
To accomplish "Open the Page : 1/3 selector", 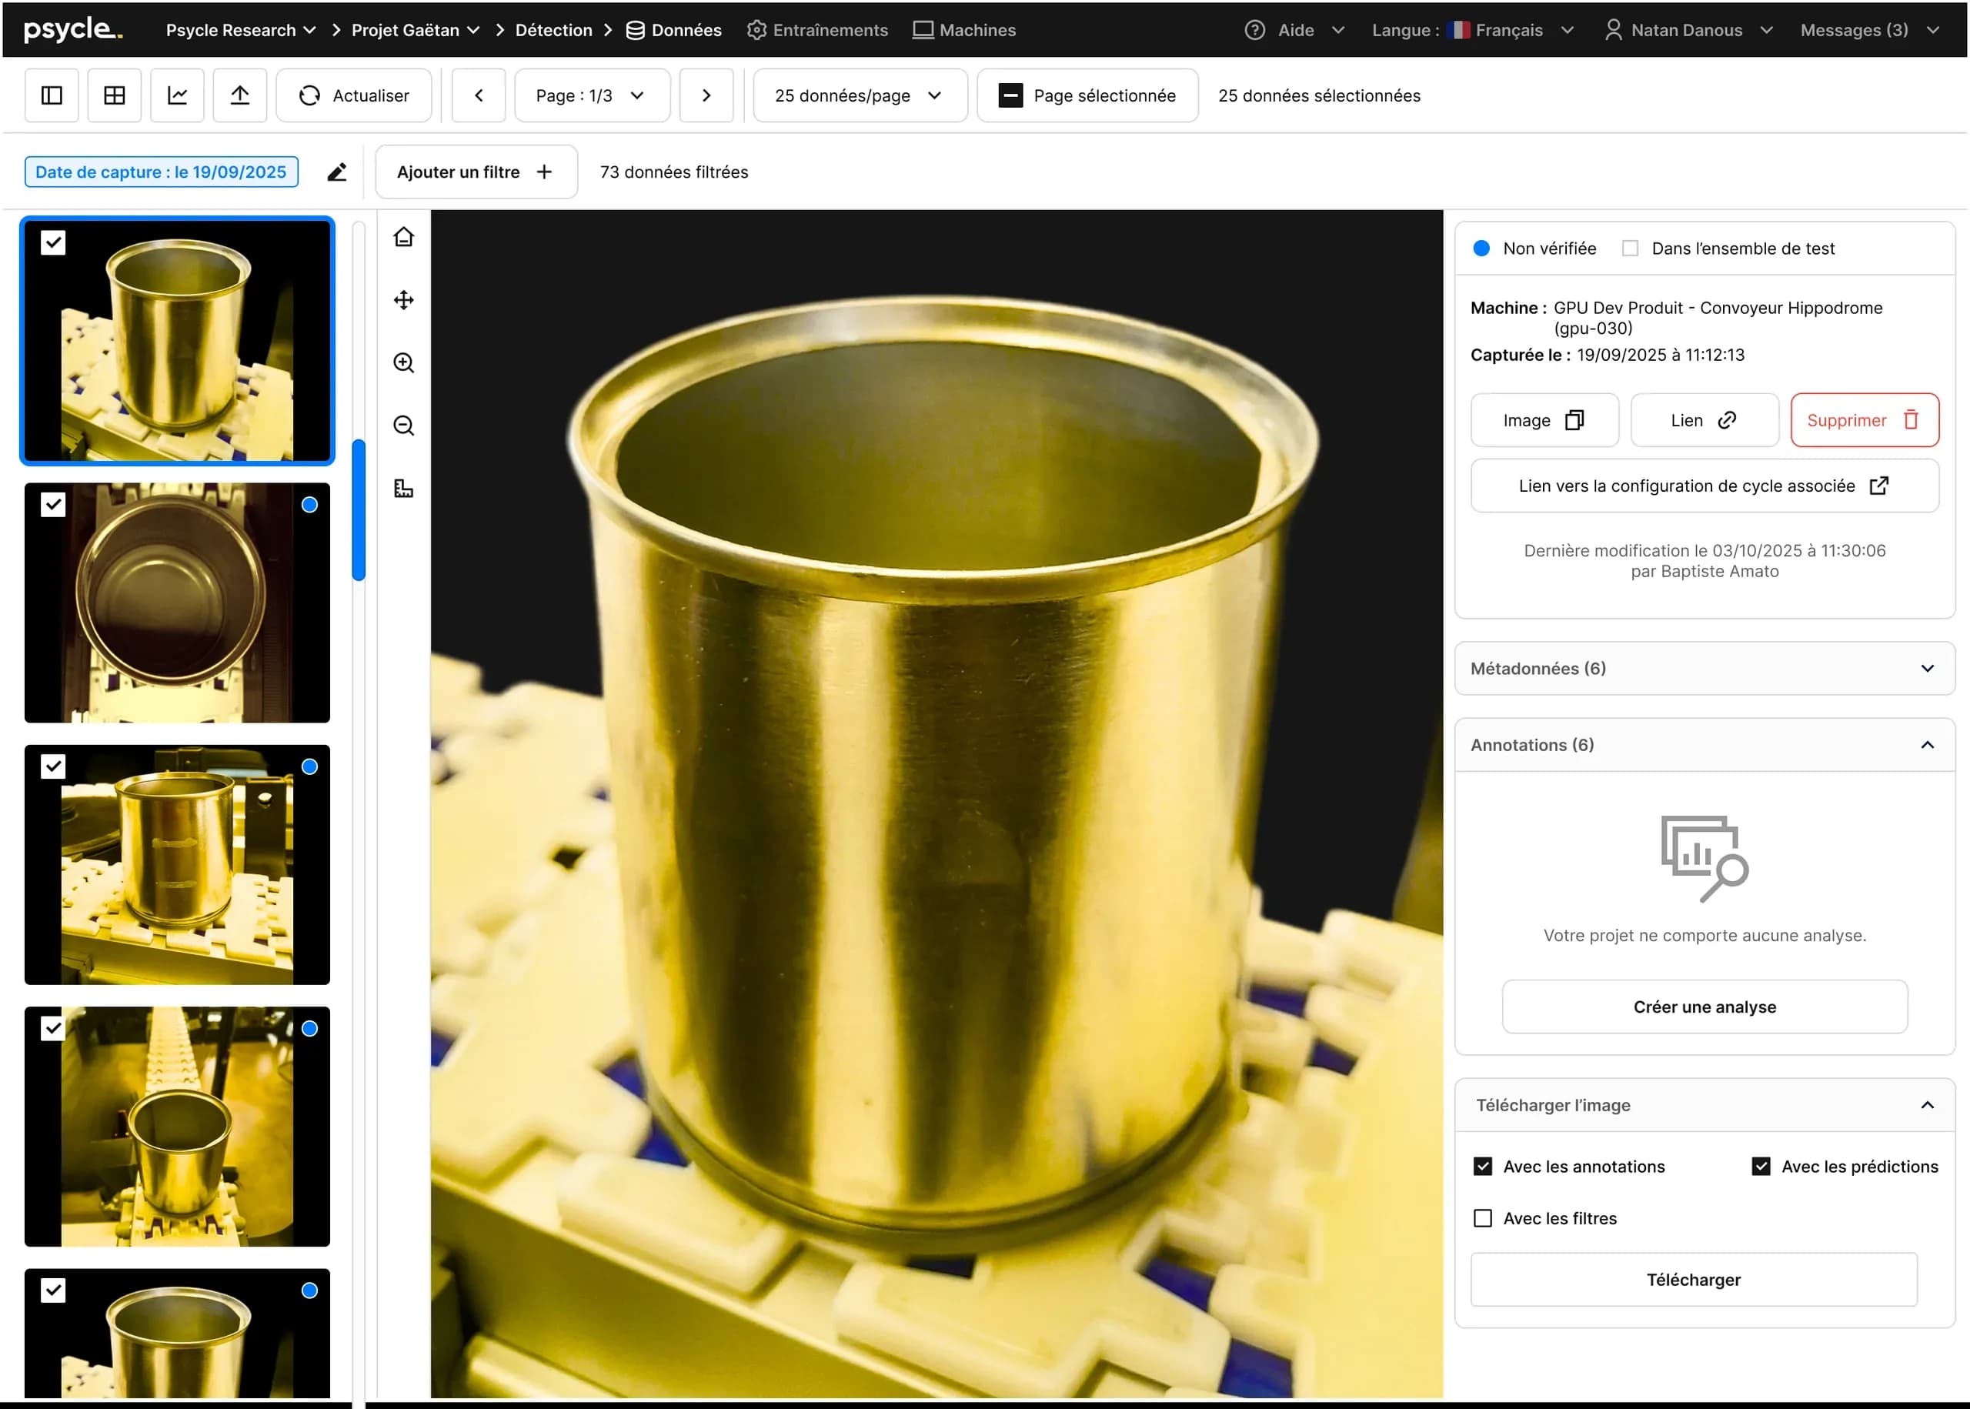I will coord(592,95).
